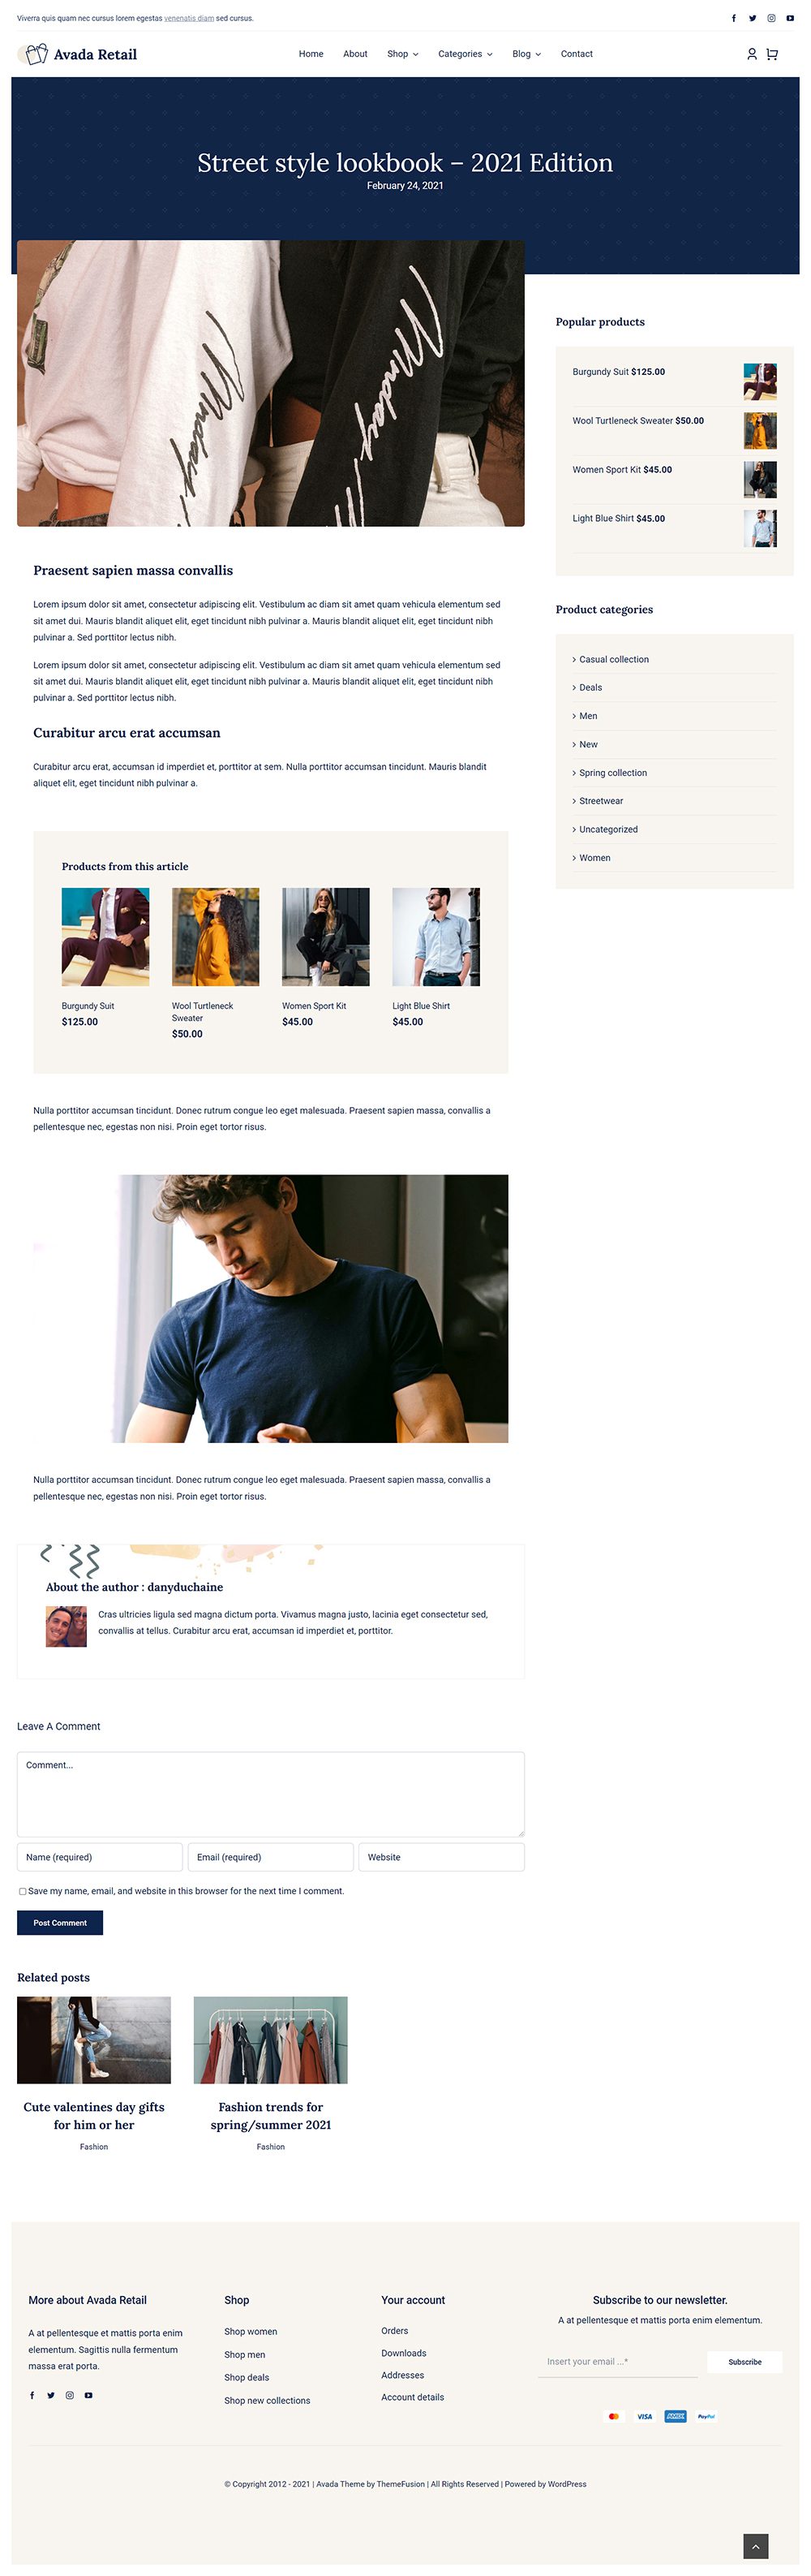Screen dimensions: 811x2576
Task: Open the Instagram icon in top bar
Action: pyautogui.click(x=771, y=18)
